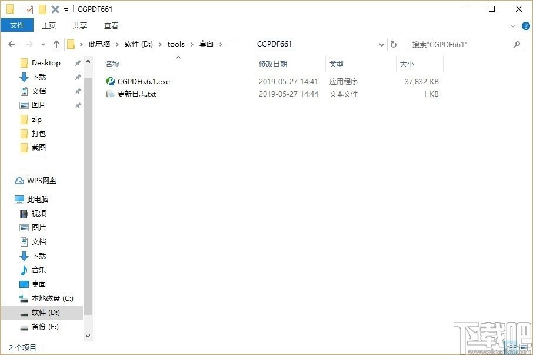Screen dimensions: 533x355
Task: Switch to details view at bottom right
Action: 511,347
